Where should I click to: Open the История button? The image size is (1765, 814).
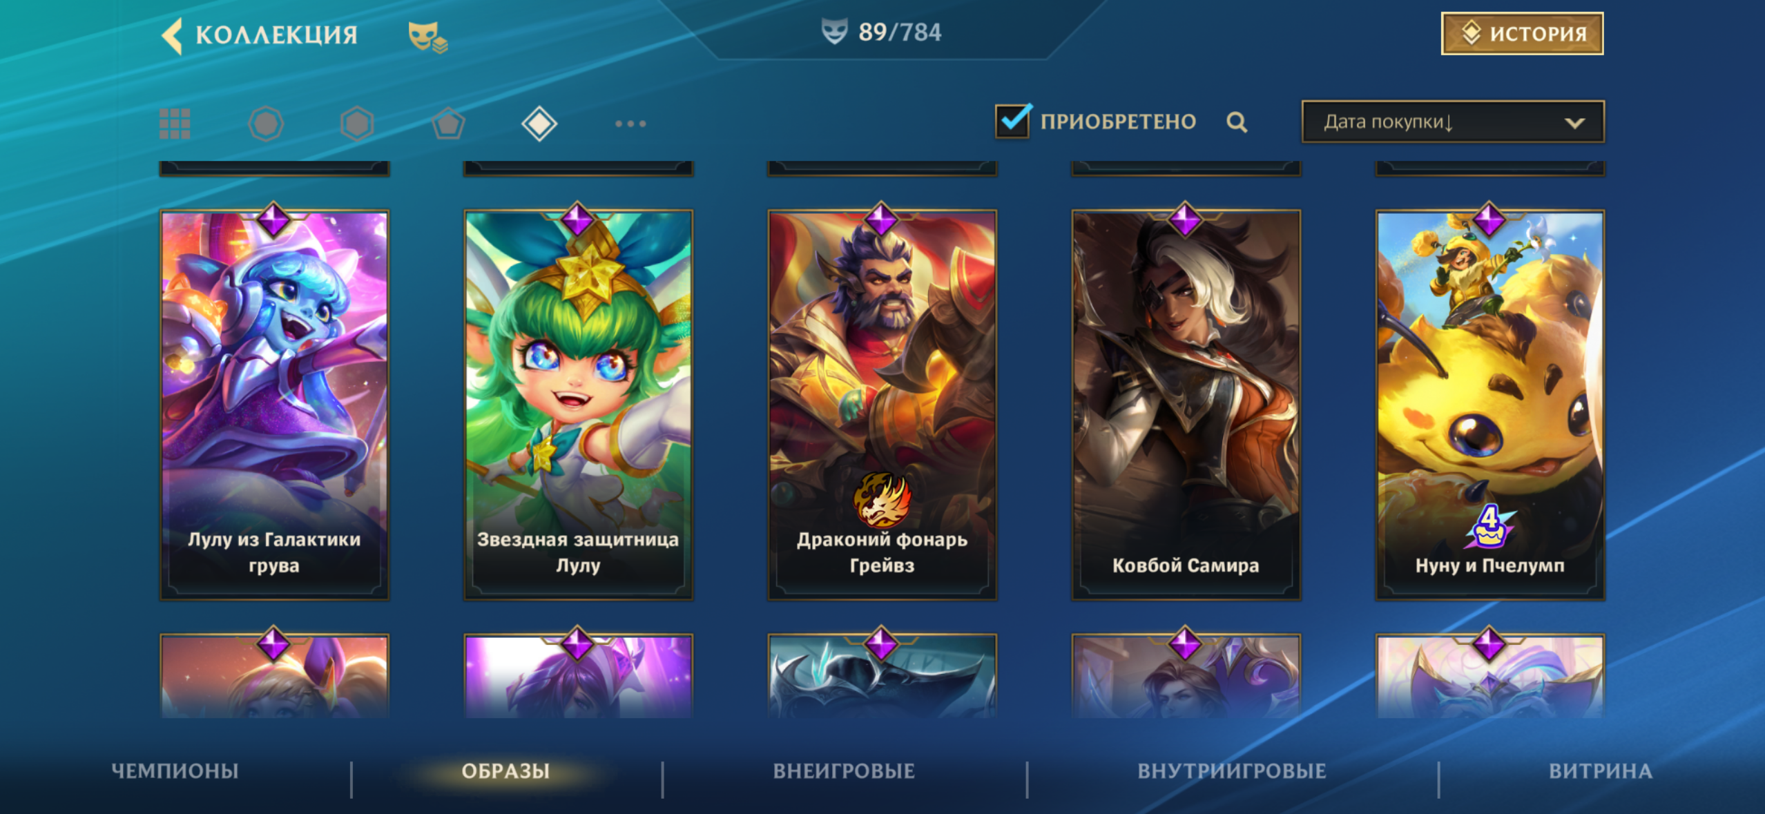[x=1522, y=33]
